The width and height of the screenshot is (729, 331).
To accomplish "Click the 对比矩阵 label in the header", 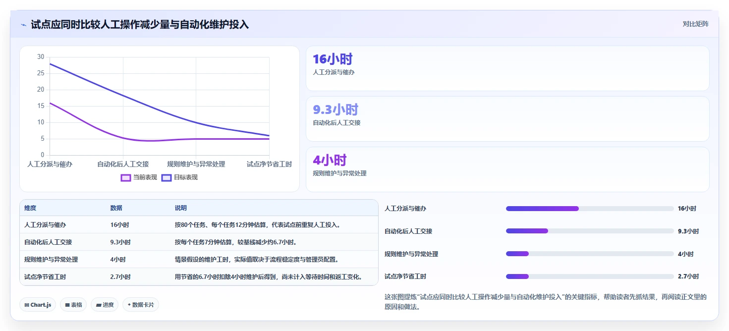I will (696, 24).
